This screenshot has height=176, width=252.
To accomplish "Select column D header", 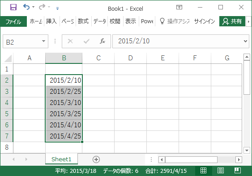I will coord(131,58).
